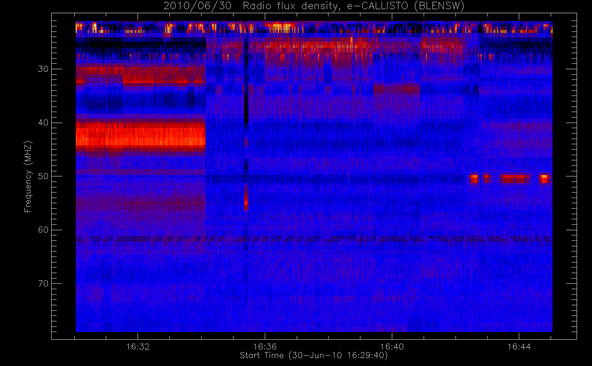Click the 16:40 time tick label
The width and height of the screenshot is (592, 366).
click(392, 347)
